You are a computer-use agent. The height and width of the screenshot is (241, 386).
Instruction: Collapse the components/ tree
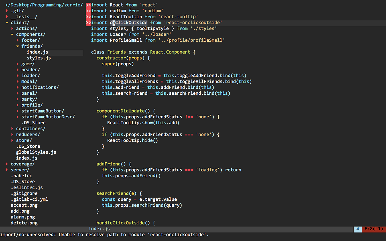click(12, 34)
